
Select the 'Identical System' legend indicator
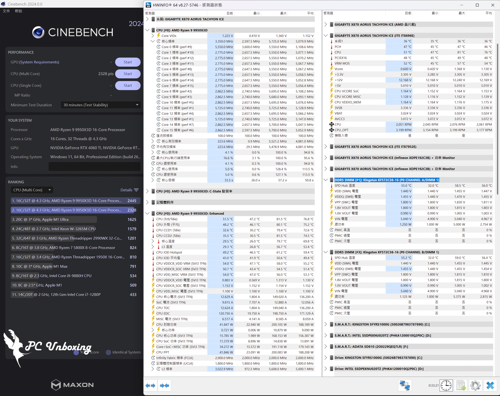108,352
